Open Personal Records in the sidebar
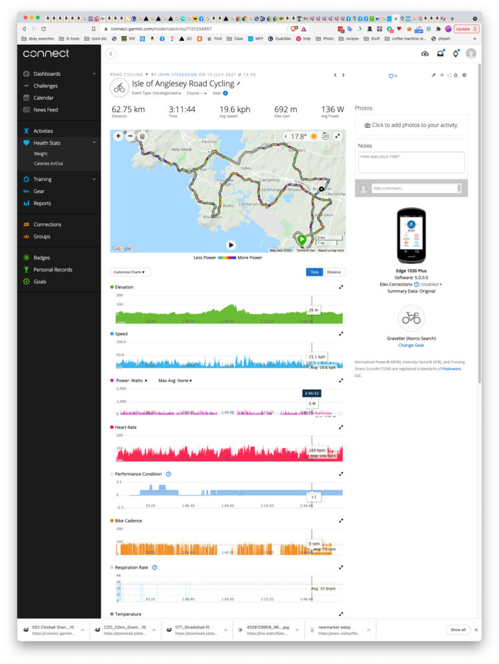 [53, 269]
